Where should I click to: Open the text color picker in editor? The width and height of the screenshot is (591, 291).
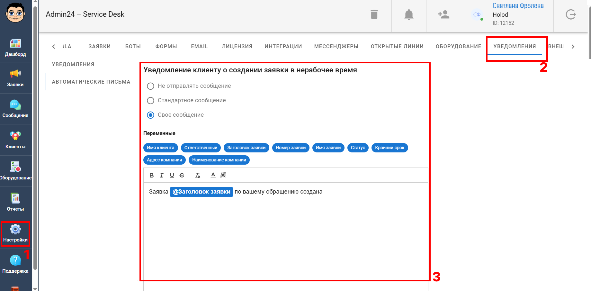pyautogui.click(x=213, y=175)
